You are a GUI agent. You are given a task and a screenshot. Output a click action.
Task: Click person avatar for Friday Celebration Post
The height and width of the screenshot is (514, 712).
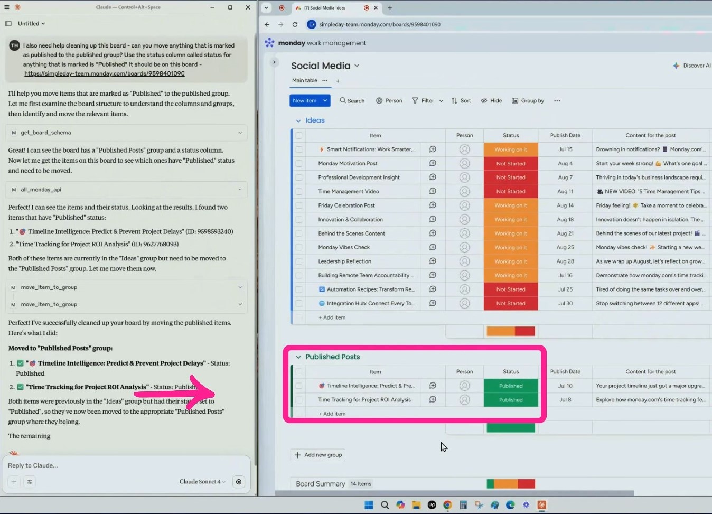click(x=465, y=205)
